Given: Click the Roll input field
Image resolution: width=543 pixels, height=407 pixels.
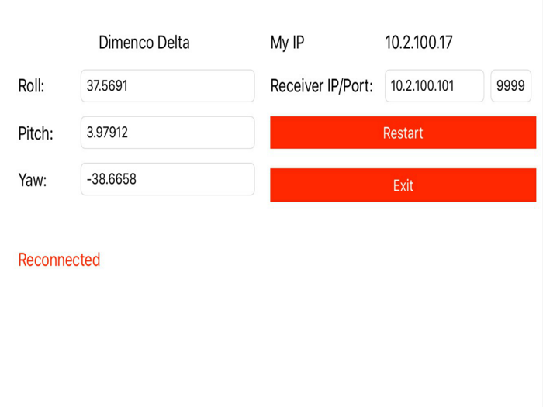Looking at the screenshot, I should point(168,86).
